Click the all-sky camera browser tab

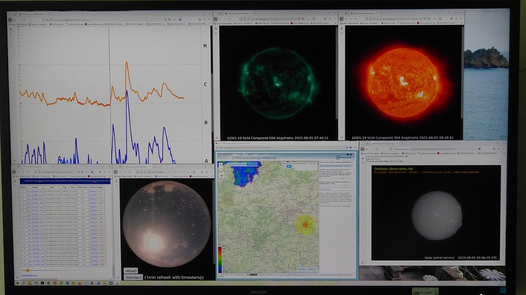point(137,166)
